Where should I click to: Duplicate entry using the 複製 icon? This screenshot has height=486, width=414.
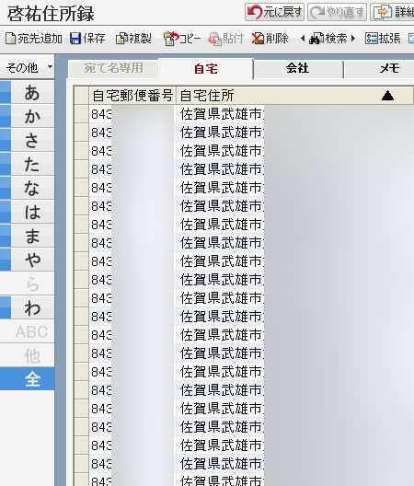tap(121, 39)
